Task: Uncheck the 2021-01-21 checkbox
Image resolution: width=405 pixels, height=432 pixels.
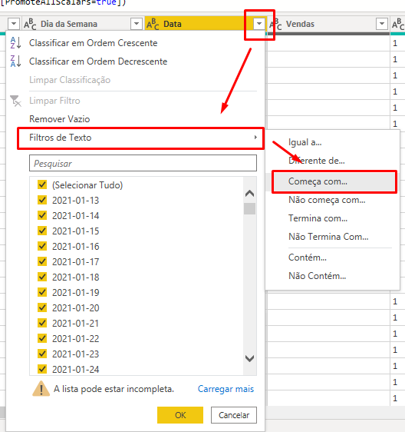Action: pyautogui.click(x=42, y=323)
